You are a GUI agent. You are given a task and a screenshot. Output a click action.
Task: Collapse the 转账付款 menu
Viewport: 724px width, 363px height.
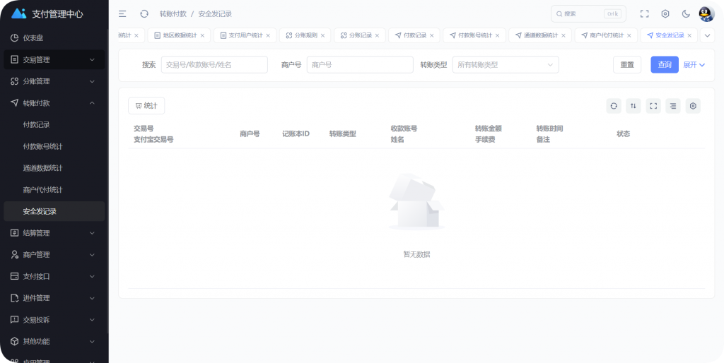pos(54,103)
